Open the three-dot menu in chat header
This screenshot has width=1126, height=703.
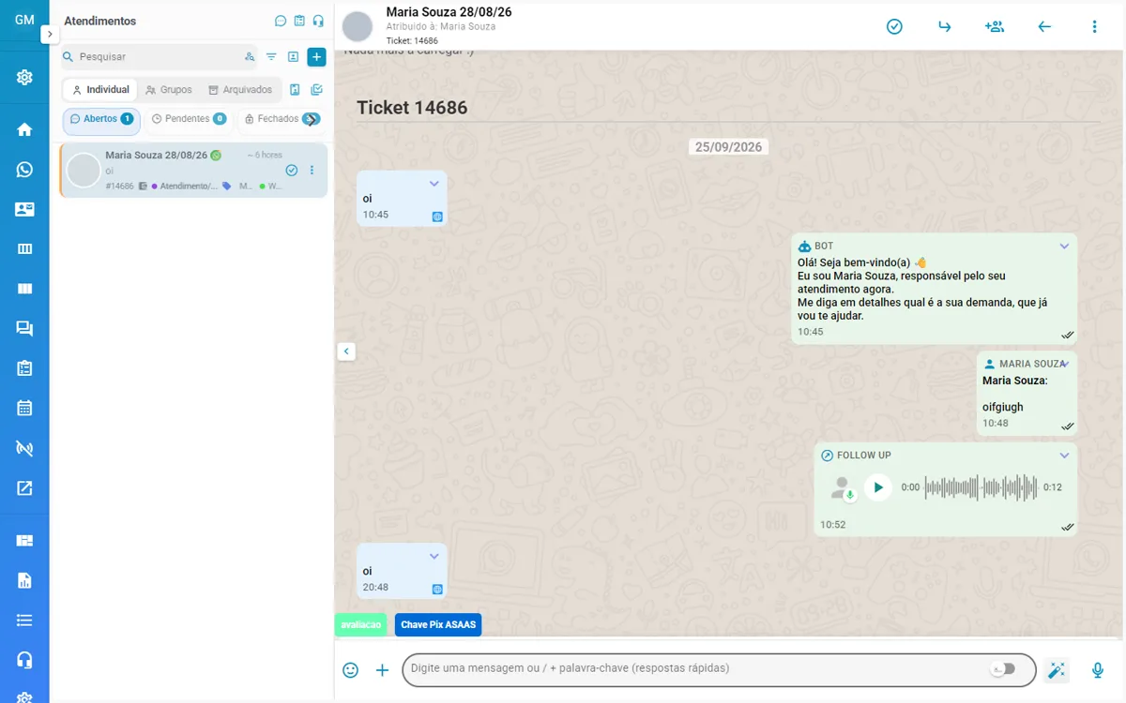point(1094,26)
